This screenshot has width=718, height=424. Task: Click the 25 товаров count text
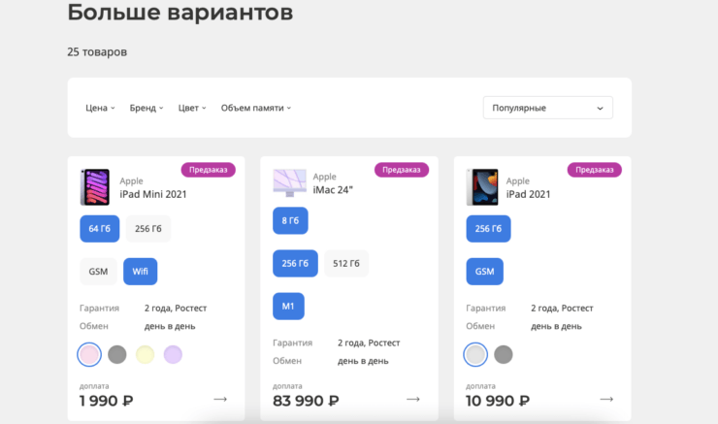(x=97, y=52)
